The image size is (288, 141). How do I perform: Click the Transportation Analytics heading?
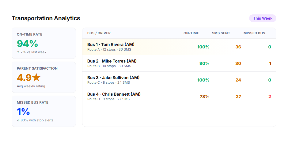coord(46,18)
